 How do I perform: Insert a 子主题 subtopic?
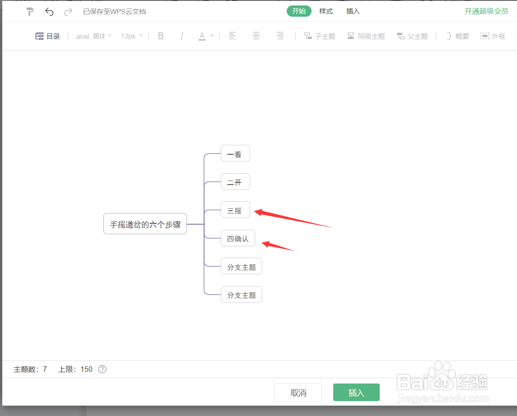[319, 36]
